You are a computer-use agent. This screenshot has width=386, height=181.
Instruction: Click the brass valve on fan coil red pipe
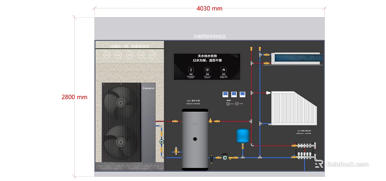click(266, 63)
